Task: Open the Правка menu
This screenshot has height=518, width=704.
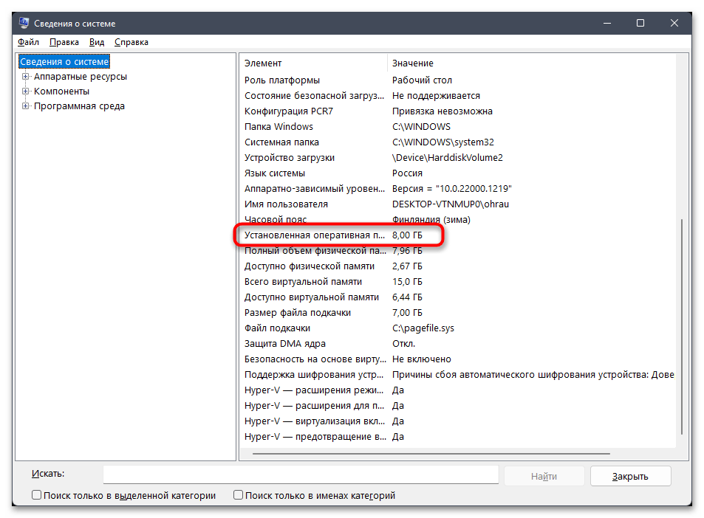Action: [x=64, y=42]
